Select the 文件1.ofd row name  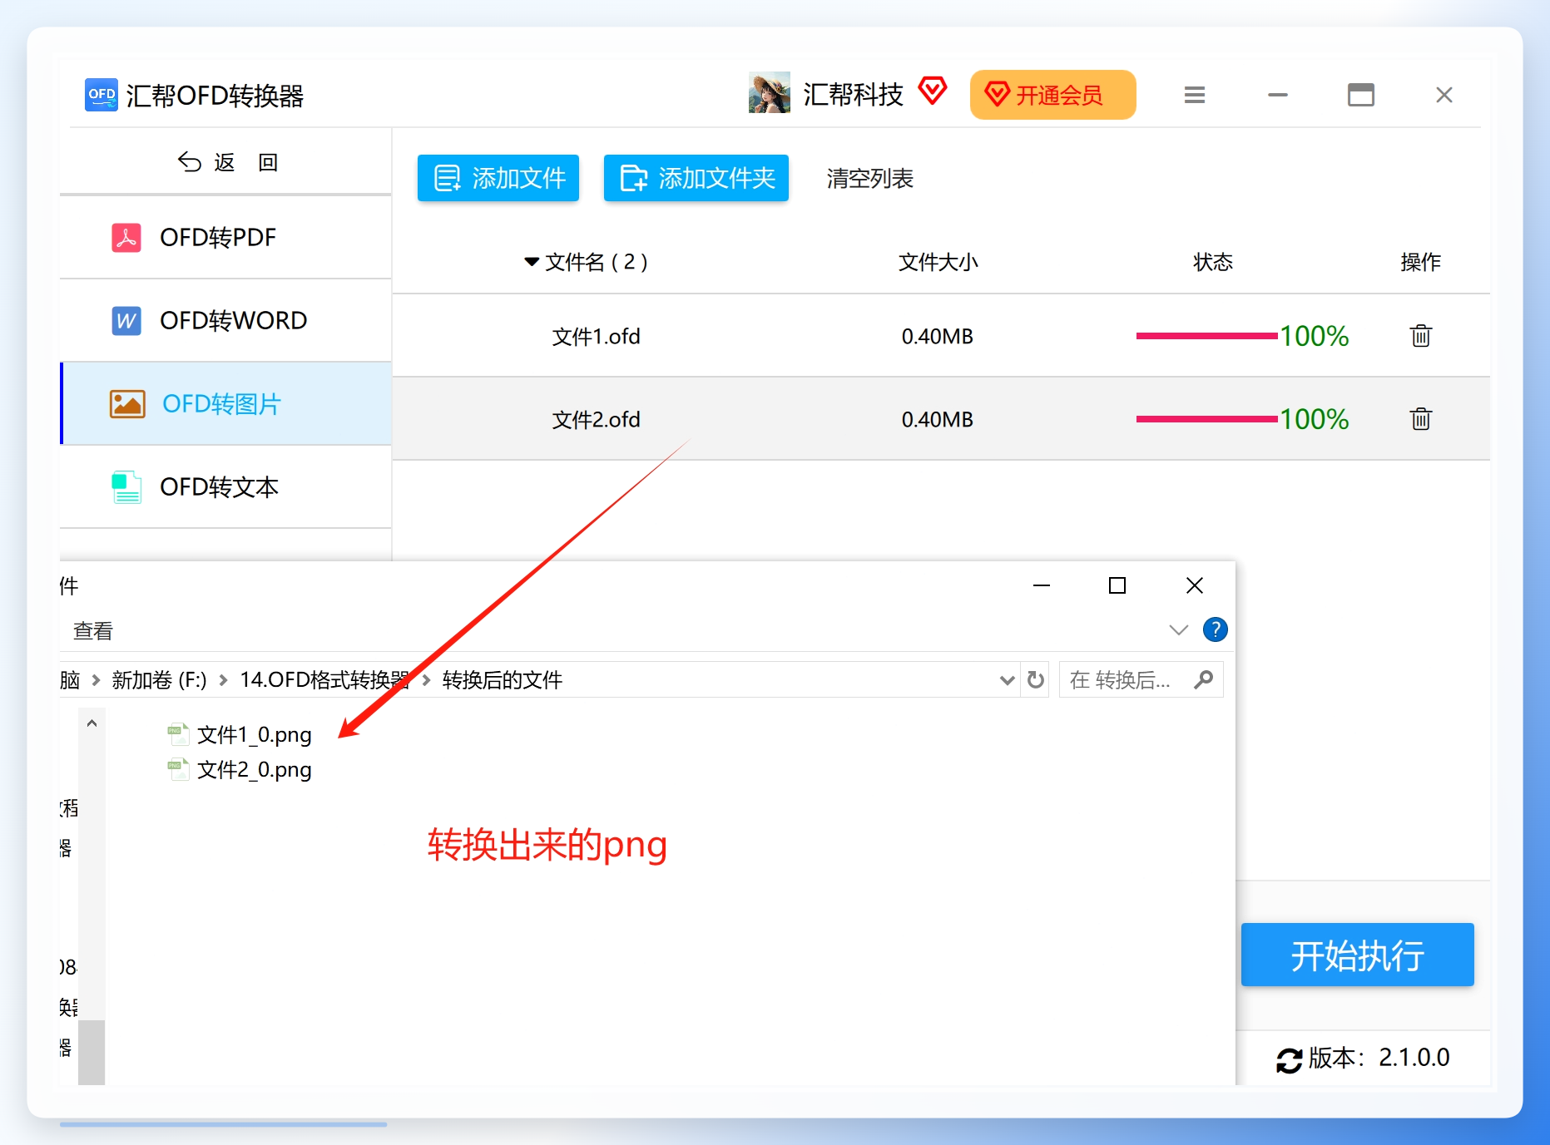tap(597, 336)
